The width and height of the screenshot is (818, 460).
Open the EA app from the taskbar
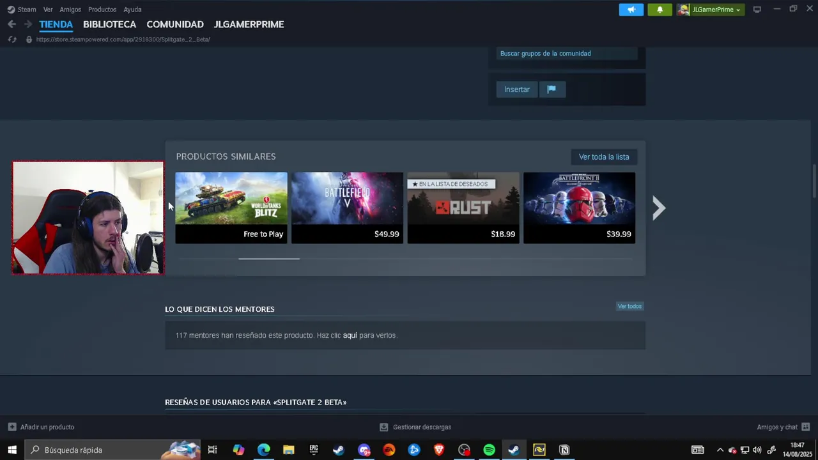tap(389, 450)
